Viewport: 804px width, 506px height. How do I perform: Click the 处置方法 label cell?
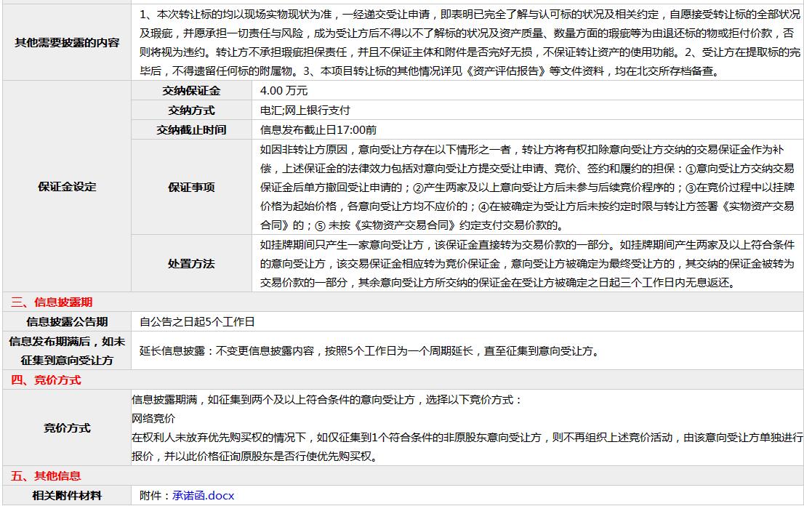(x=191, y=263)
